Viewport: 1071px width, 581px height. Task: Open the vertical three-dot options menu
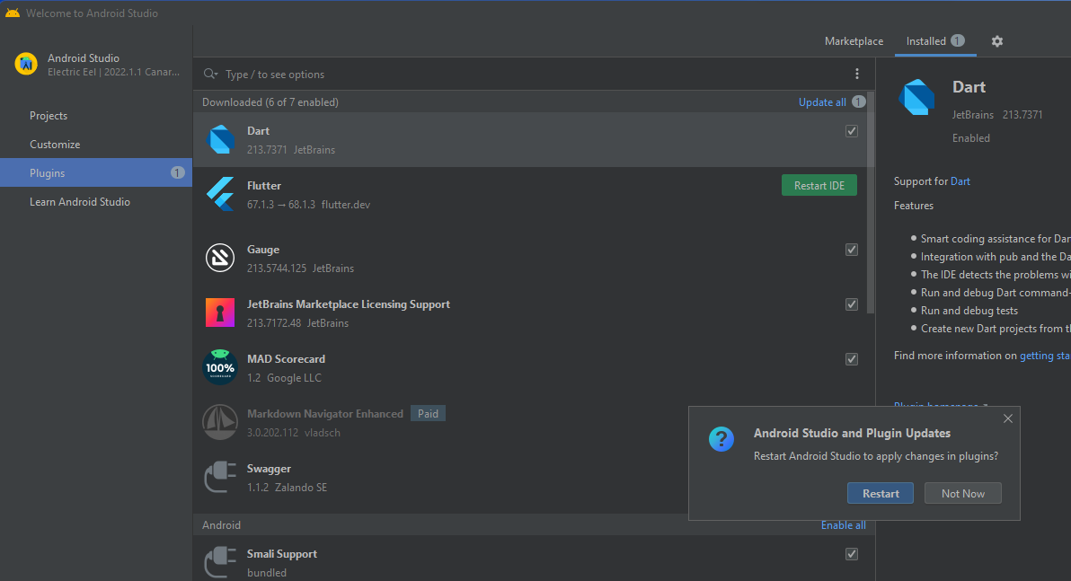pos(857,74)
